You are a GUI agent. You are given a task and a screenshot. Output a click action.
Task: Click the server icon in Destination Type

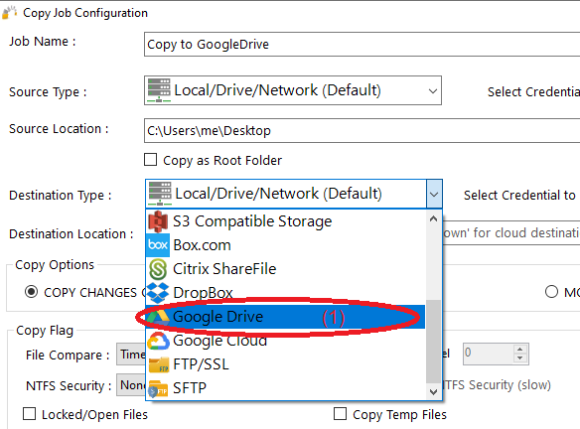click(x=160, y=194)
